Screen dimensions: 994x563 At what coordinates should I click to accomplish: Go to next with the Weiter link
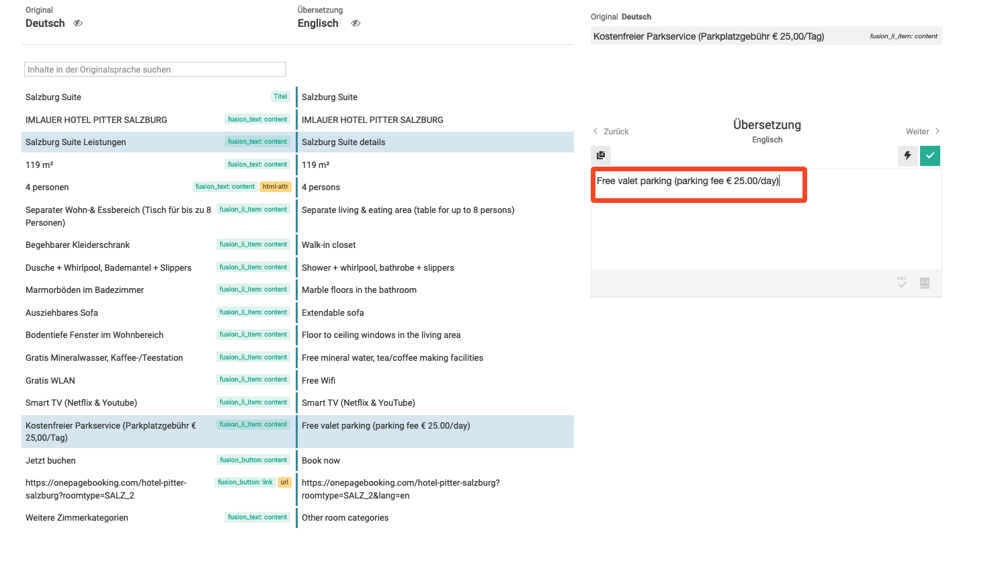923,132
